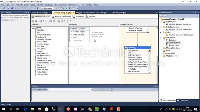The width and height of the screenshot is (200, 112).
Task: Switch to Translations tab
Action: click(x=78, y=16)
